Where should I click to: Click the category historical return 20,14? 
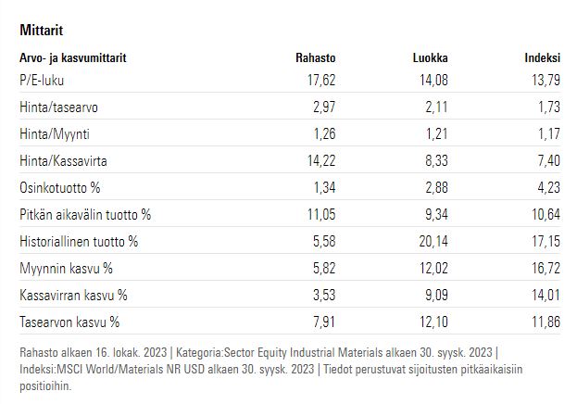[433, 242]
